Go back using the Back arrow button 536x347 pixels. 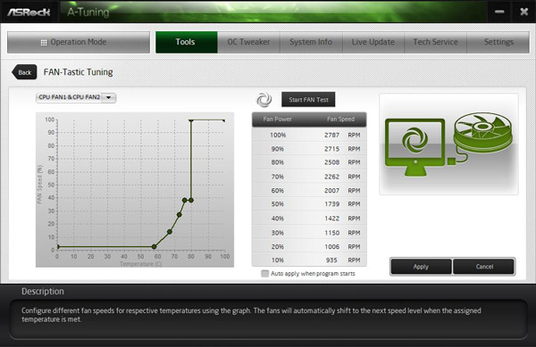coord(24,72)
